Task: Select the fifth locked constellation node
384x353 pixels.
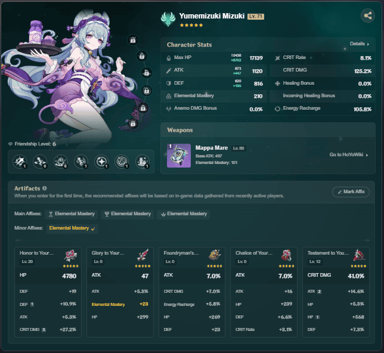Action: 143,108
